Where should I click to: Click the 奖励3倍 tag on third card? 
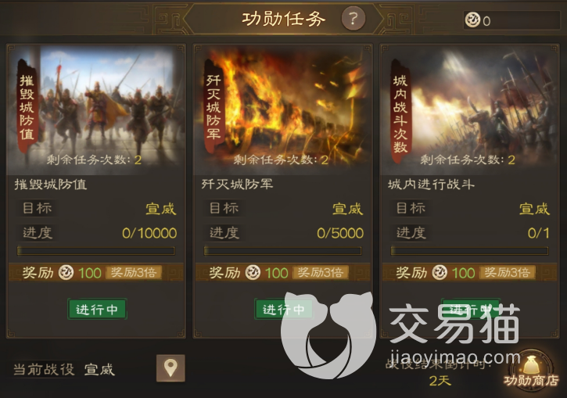(507, 273)
